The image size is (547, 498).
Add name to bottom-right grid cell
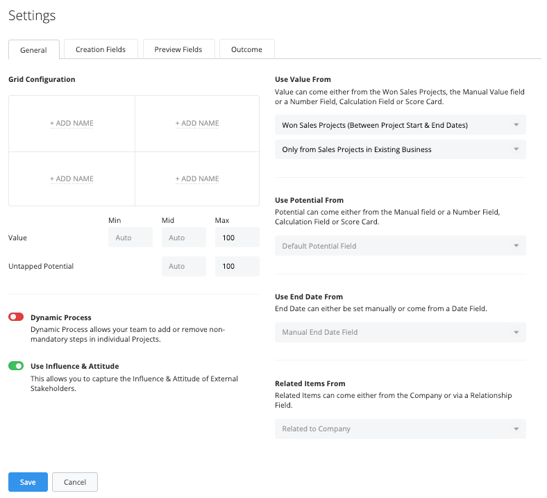[197, 179]
